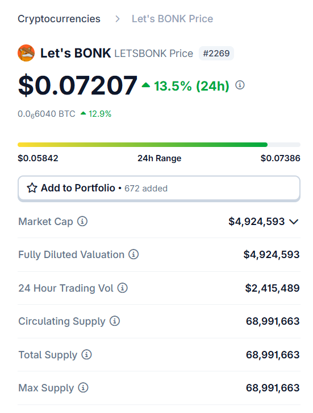Expand the Market Cap chevron
Image resolution: width=313 pixels, height=413 pixels.
[294, 222]
